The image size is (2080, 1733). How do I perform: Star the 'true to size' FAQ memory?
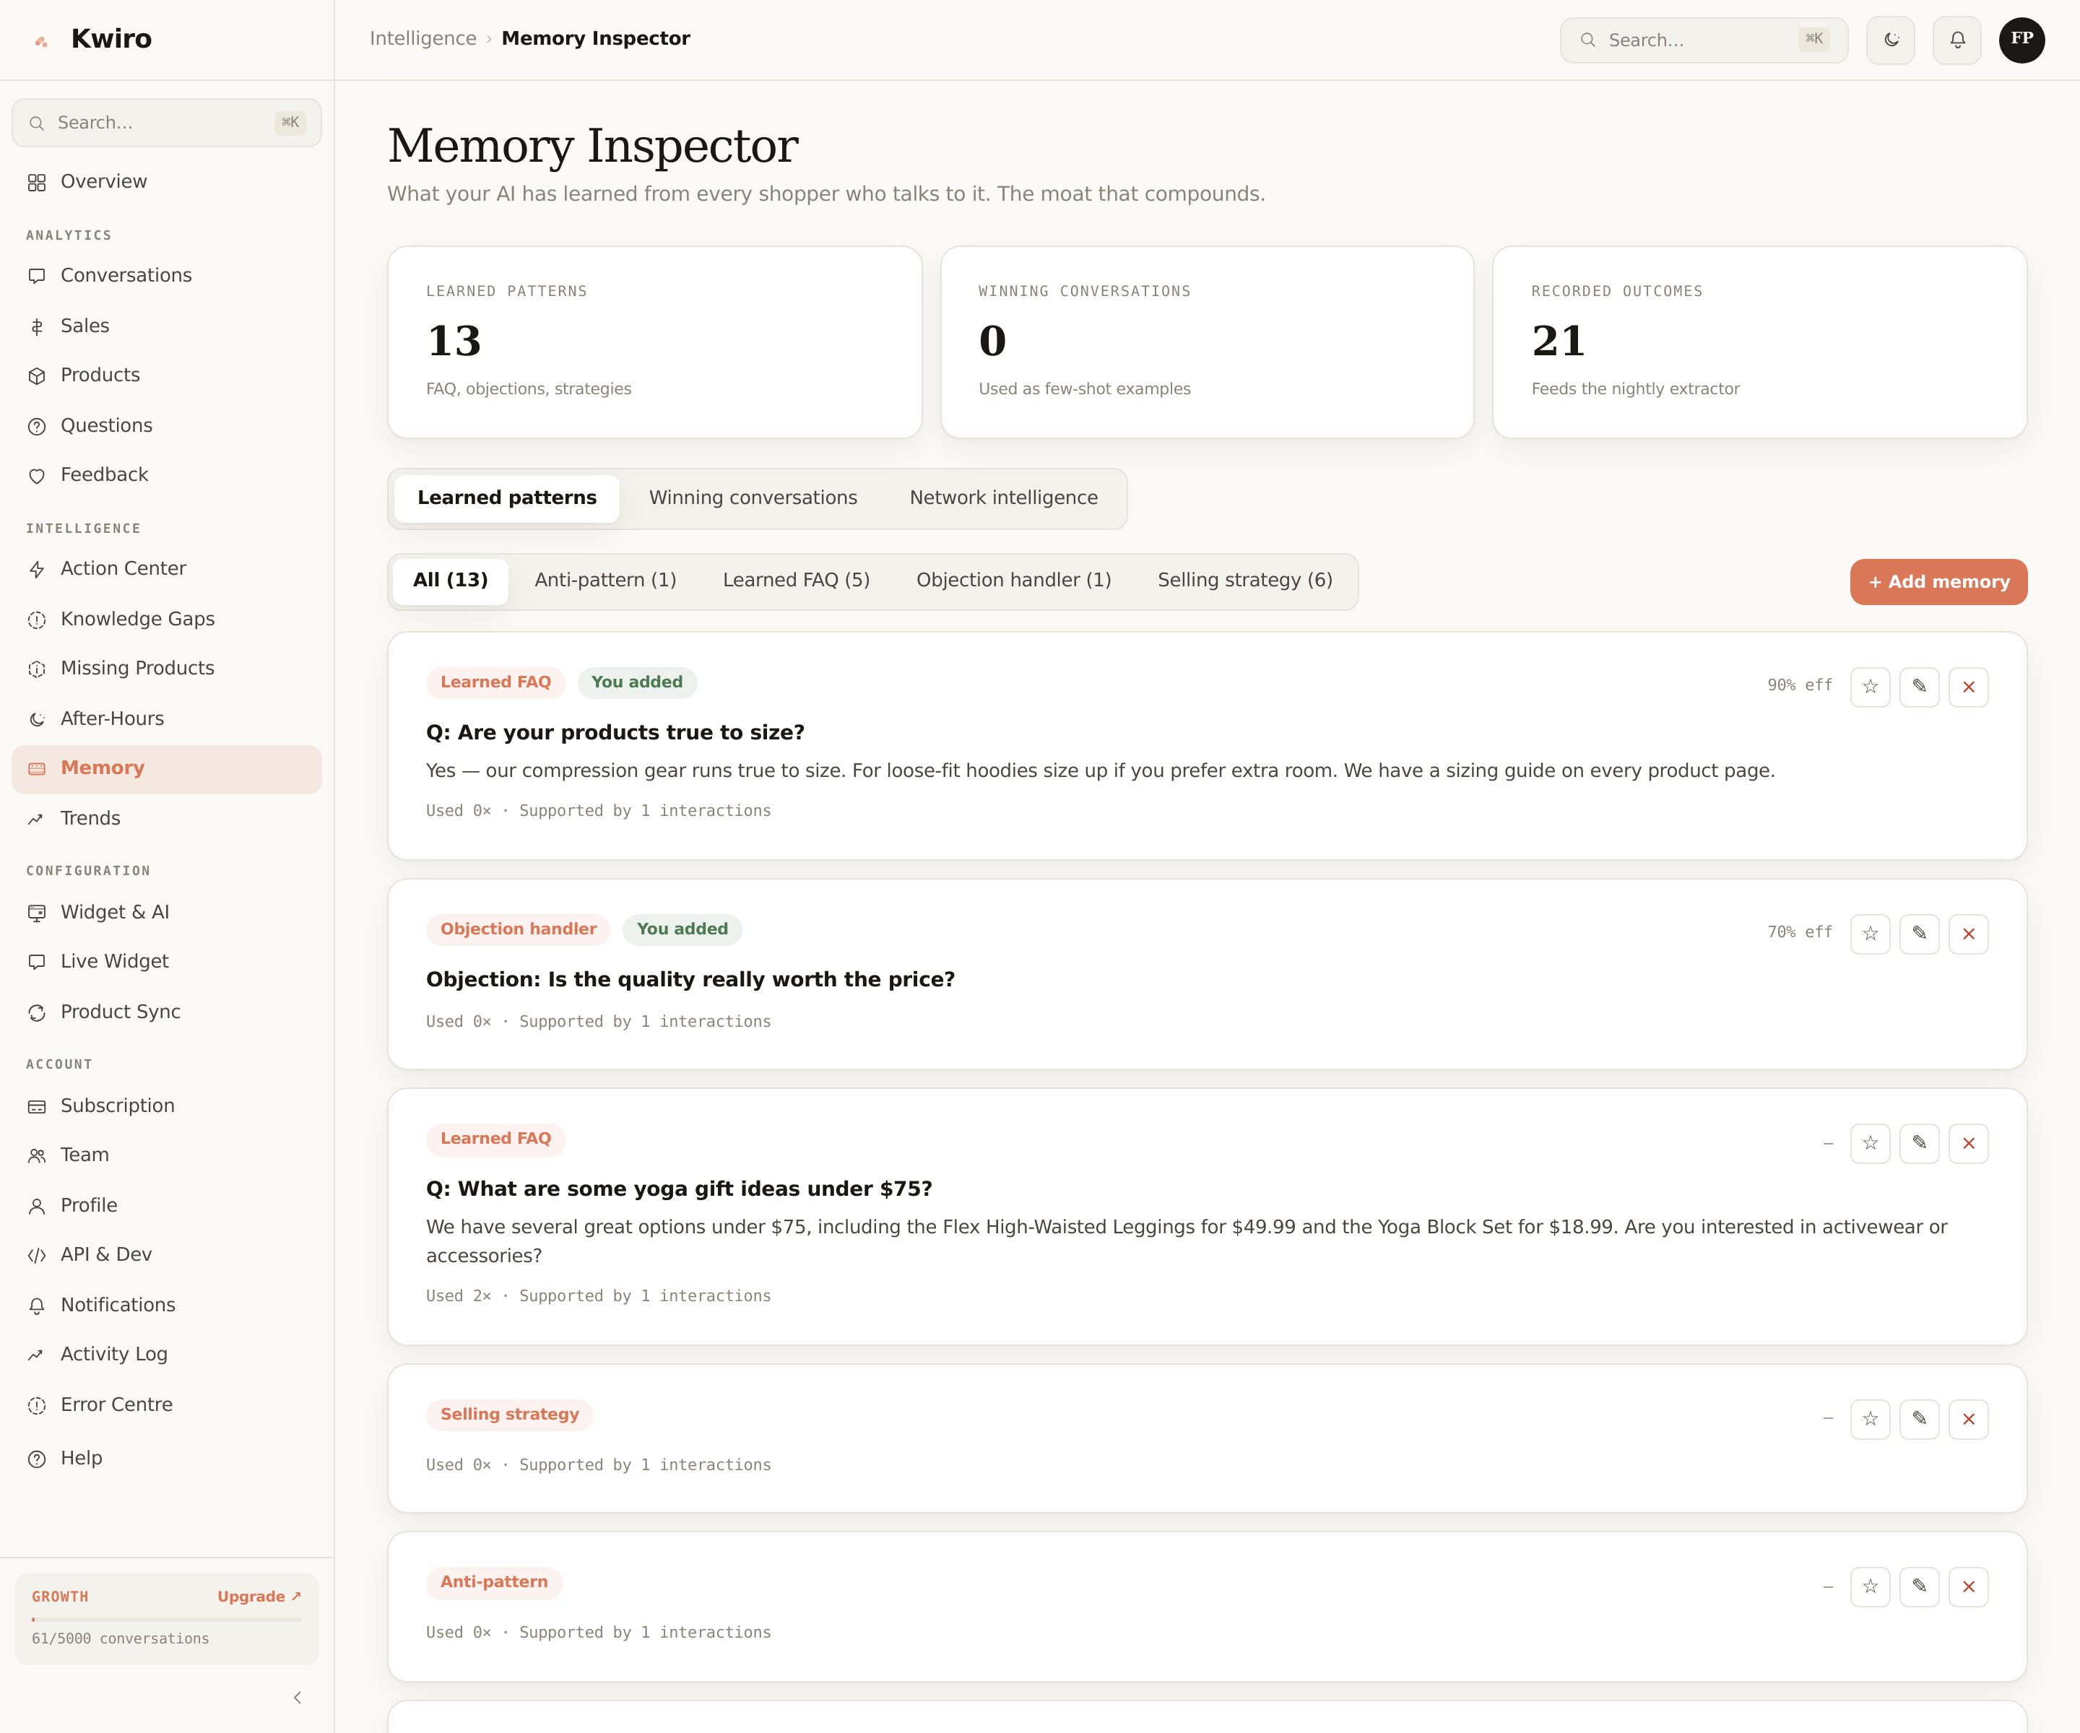click(x=1870, y=686)
